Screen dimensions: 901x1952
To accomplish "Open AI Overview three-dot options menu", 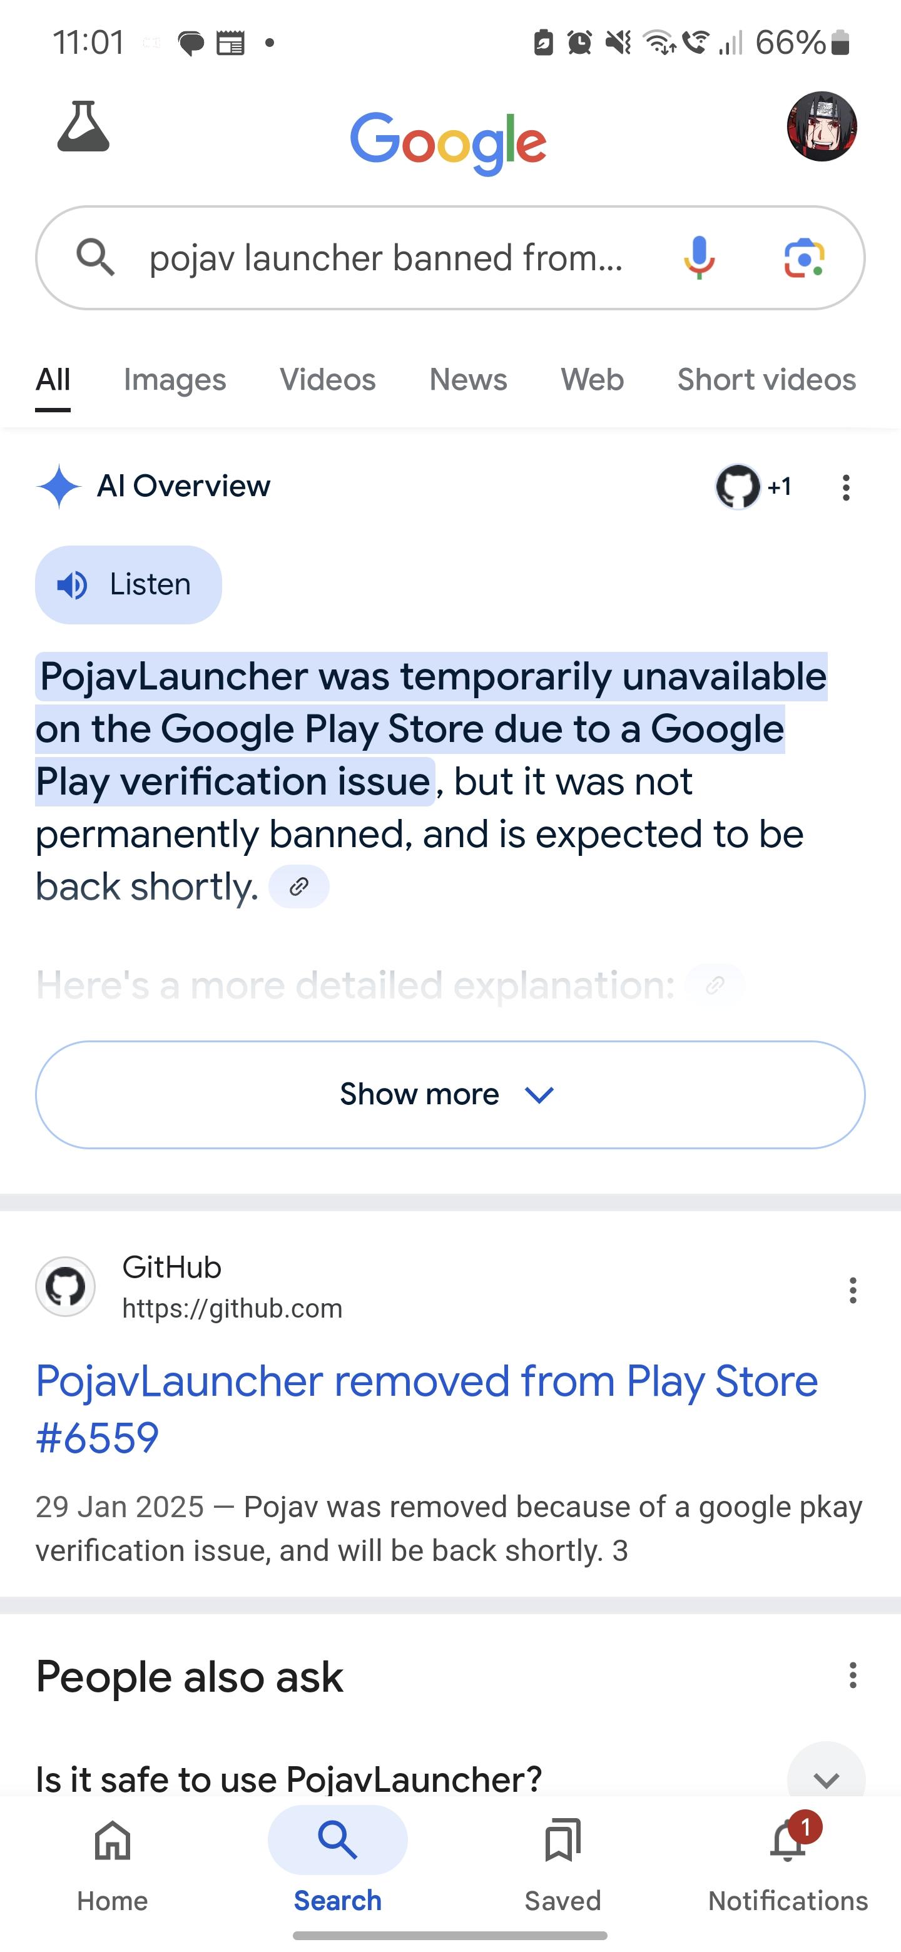I will (x=846, y=487).
